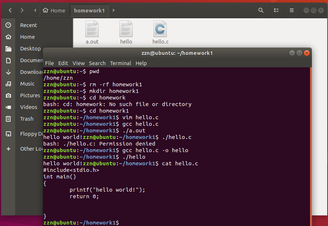Open the Home path button

(54, 10)
